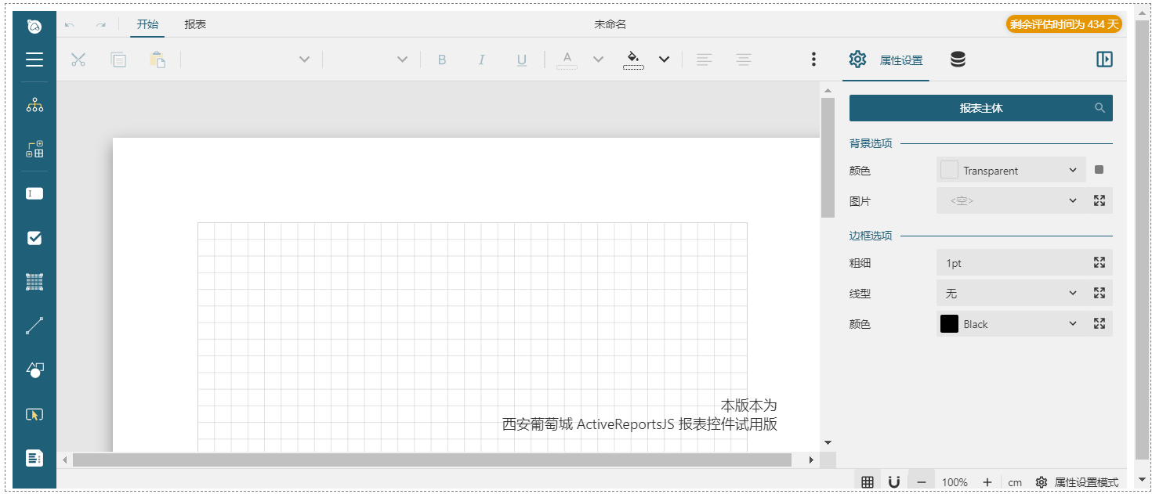Open the report explorer tree icon
1152x494 pixels.
(34, 105)
